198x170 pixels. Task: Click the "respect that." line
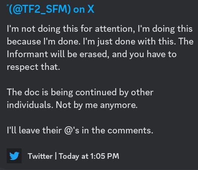click(34, 67)
